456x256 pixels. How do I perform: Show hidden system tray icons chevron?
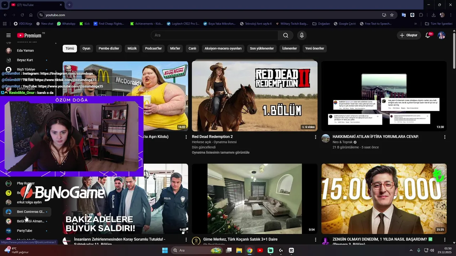tap(411, 250)
